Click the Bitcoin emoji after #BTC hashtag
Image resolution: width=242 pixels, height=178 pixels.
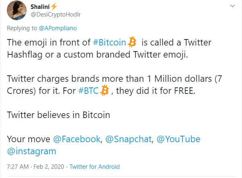tap(105, 91)
